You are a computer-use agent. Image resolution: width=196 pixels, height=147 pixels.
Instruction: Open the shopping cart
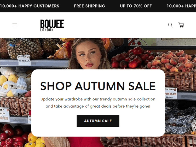pyautogui.click(x=181, y=25)
